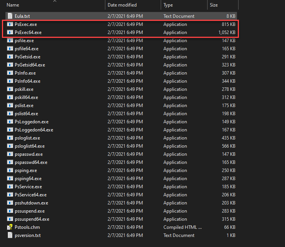Image resolution: width=285 pixels, height=247 pixels.
Task: Click the 566 KB size value
Action: point(228,146)
